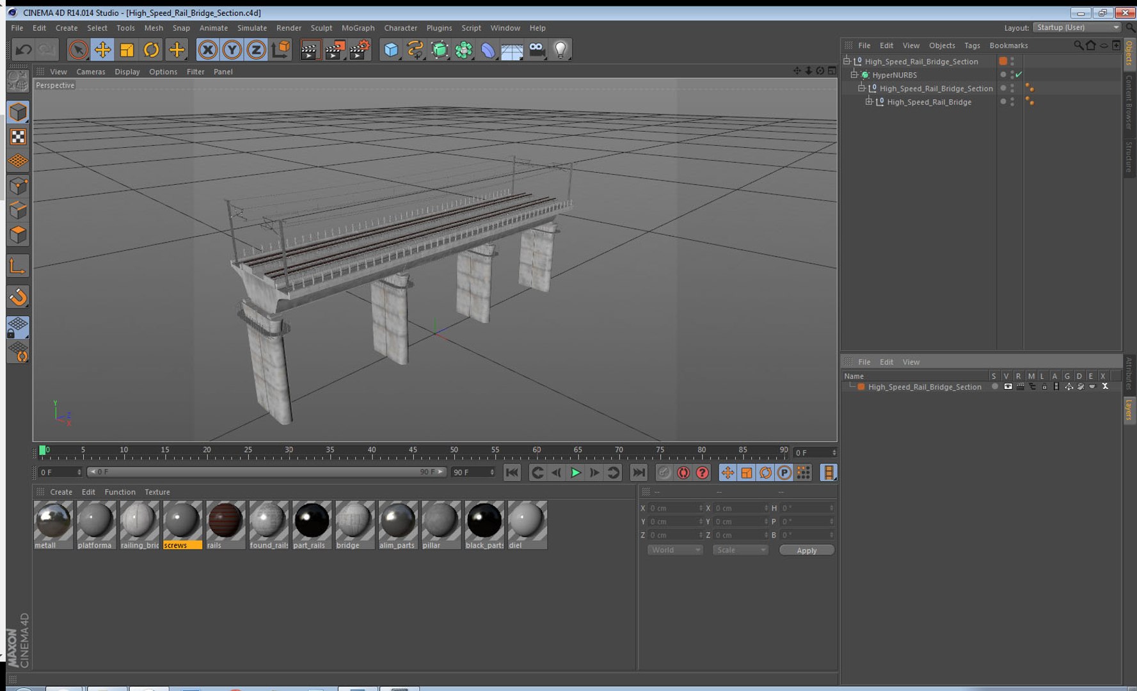
Task: Open the File menu
Action: click(x=17, y=28)
